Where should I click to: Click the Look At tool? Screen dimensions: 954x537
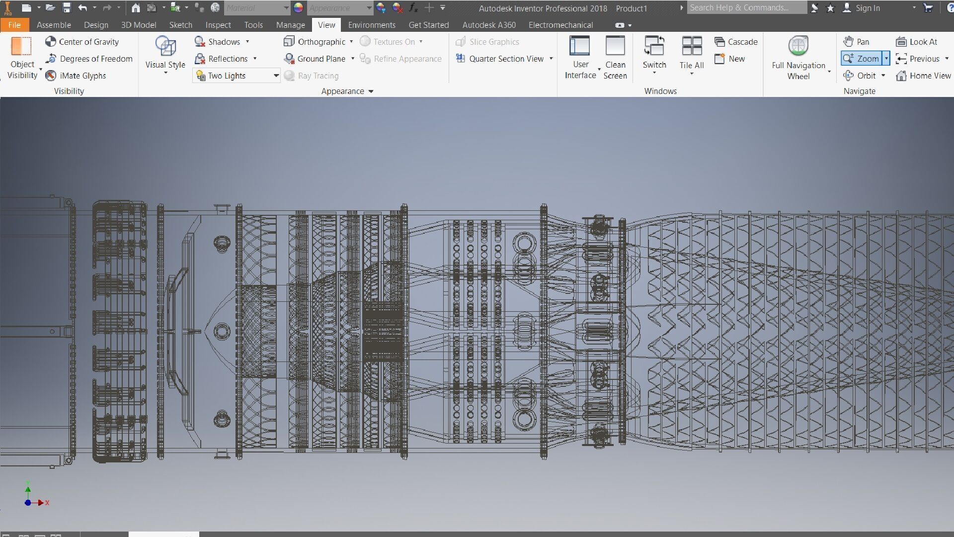pyautogui.click(x=917, y=42)
